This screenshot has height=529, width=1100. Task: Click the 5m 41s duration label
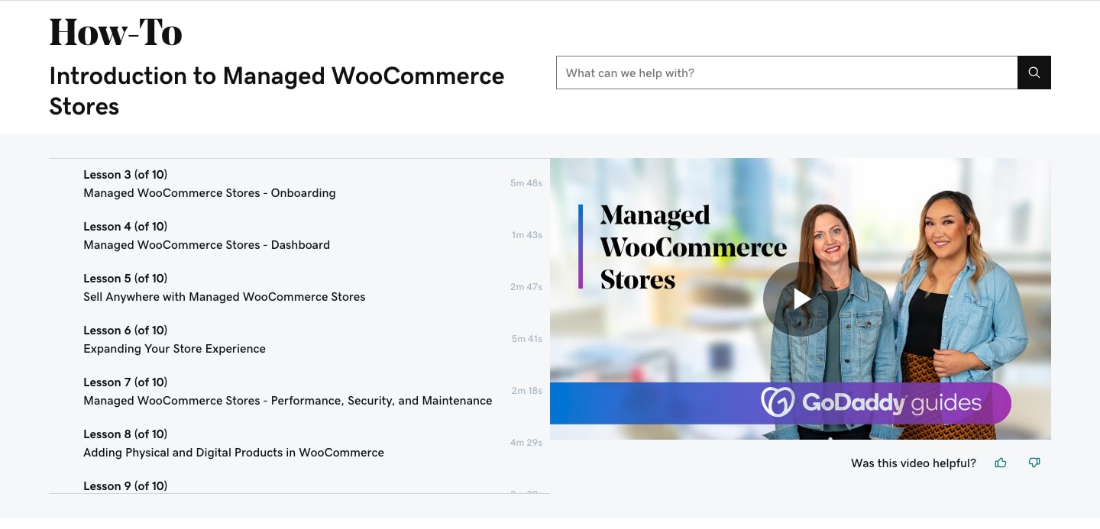click(527, 339)
